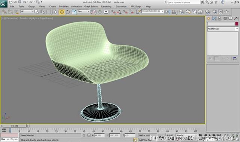Save the file with floppy disk icon

coord(20,2)
